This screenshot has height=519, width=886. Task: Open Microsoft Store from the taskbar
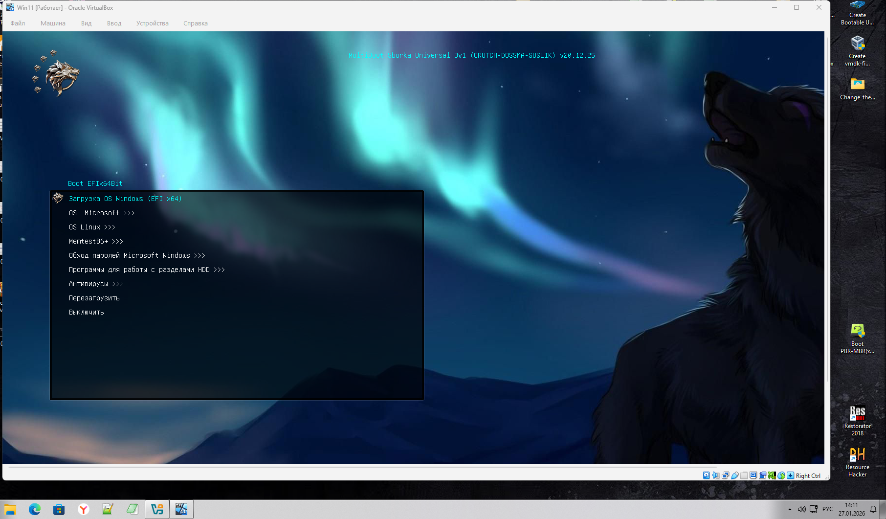59,509
